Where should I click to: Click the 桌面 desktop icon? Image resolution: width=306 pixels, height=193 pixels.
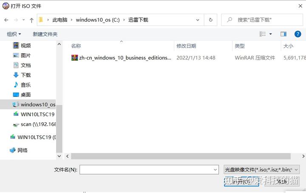[x=16, y=95]
